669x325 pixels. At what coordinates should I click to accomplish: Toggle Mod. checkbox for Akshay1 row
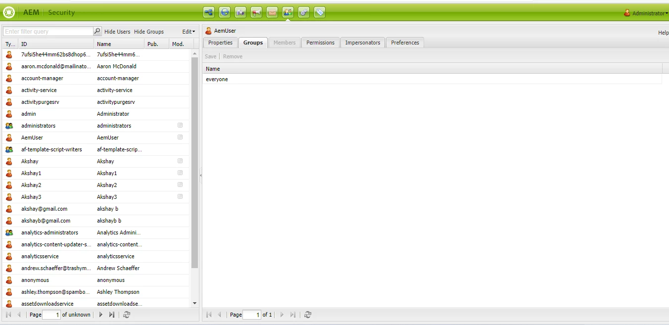click(180, 173)
